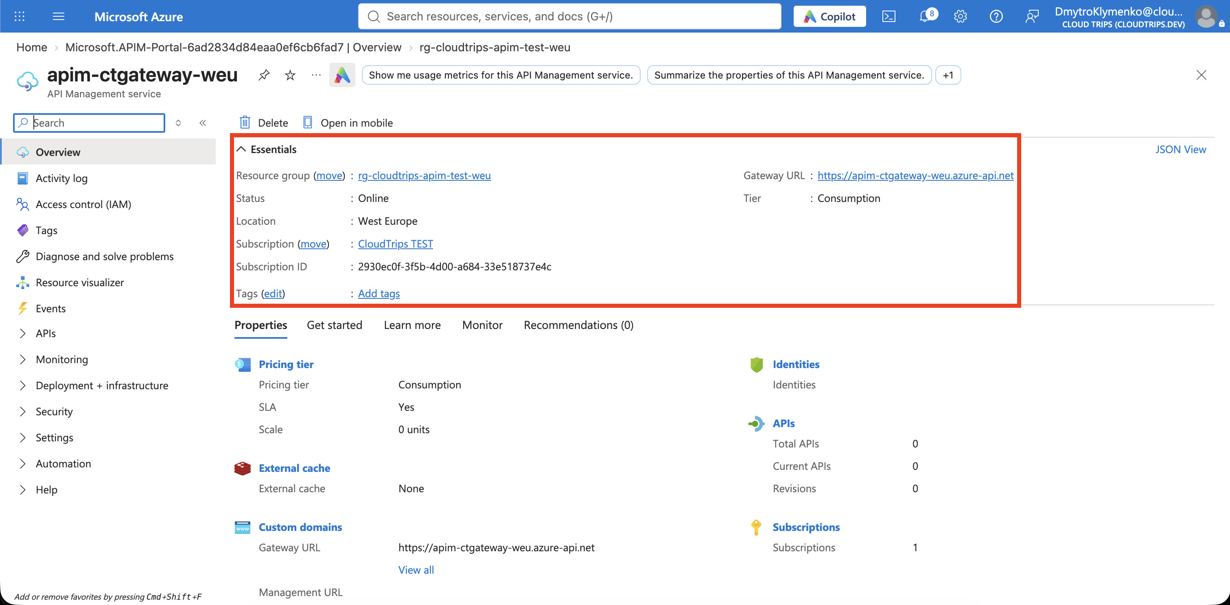Collapse the Essentials section
Image resolution: width=1230 pixels, height=605 pixels.
coord(241,149)
